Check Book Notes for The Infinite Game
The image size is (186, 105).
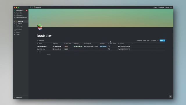tap(109, 46)
